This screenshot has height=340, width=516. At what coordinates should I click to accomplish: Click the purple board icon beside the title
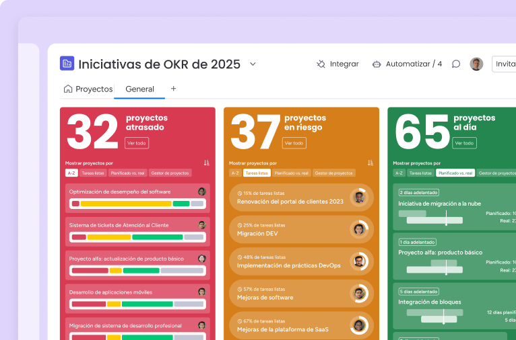click(x=67, y=63)
